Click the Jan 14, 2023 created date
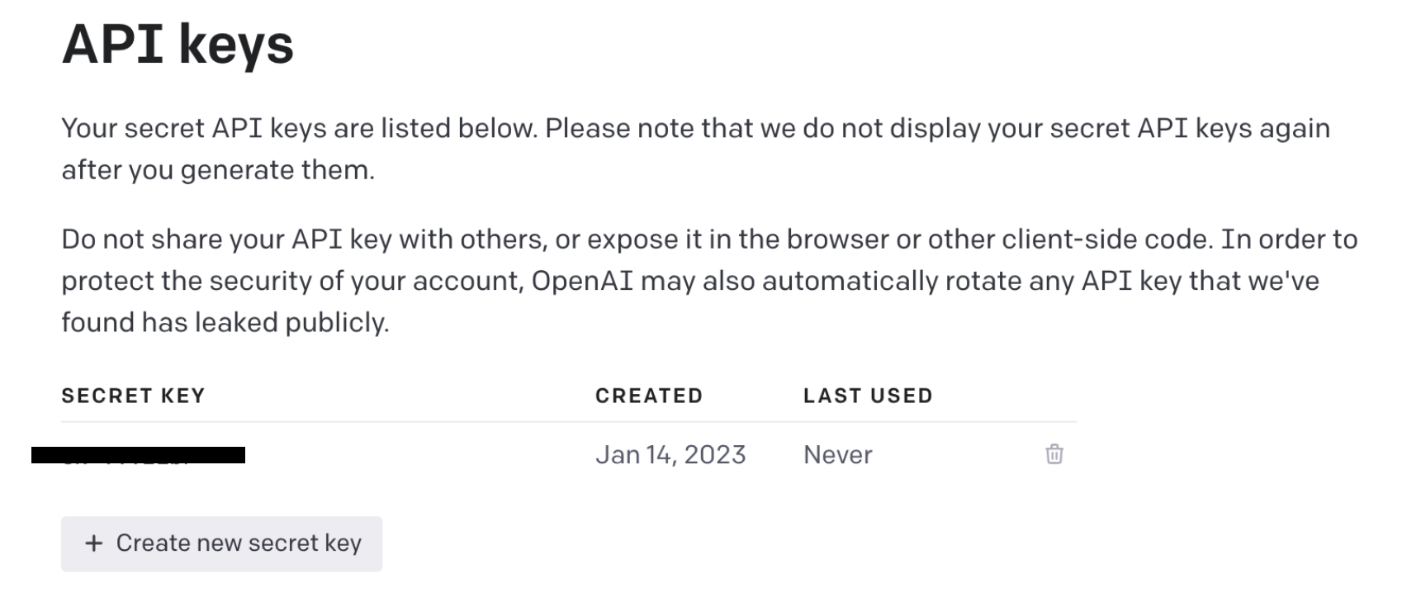1402x593 pixels. point(670,455)
